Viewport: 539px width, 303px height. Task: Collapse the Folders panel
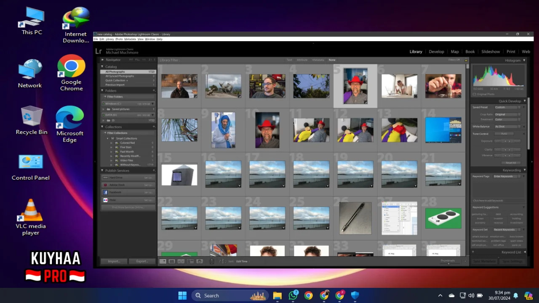pos(102,90)
